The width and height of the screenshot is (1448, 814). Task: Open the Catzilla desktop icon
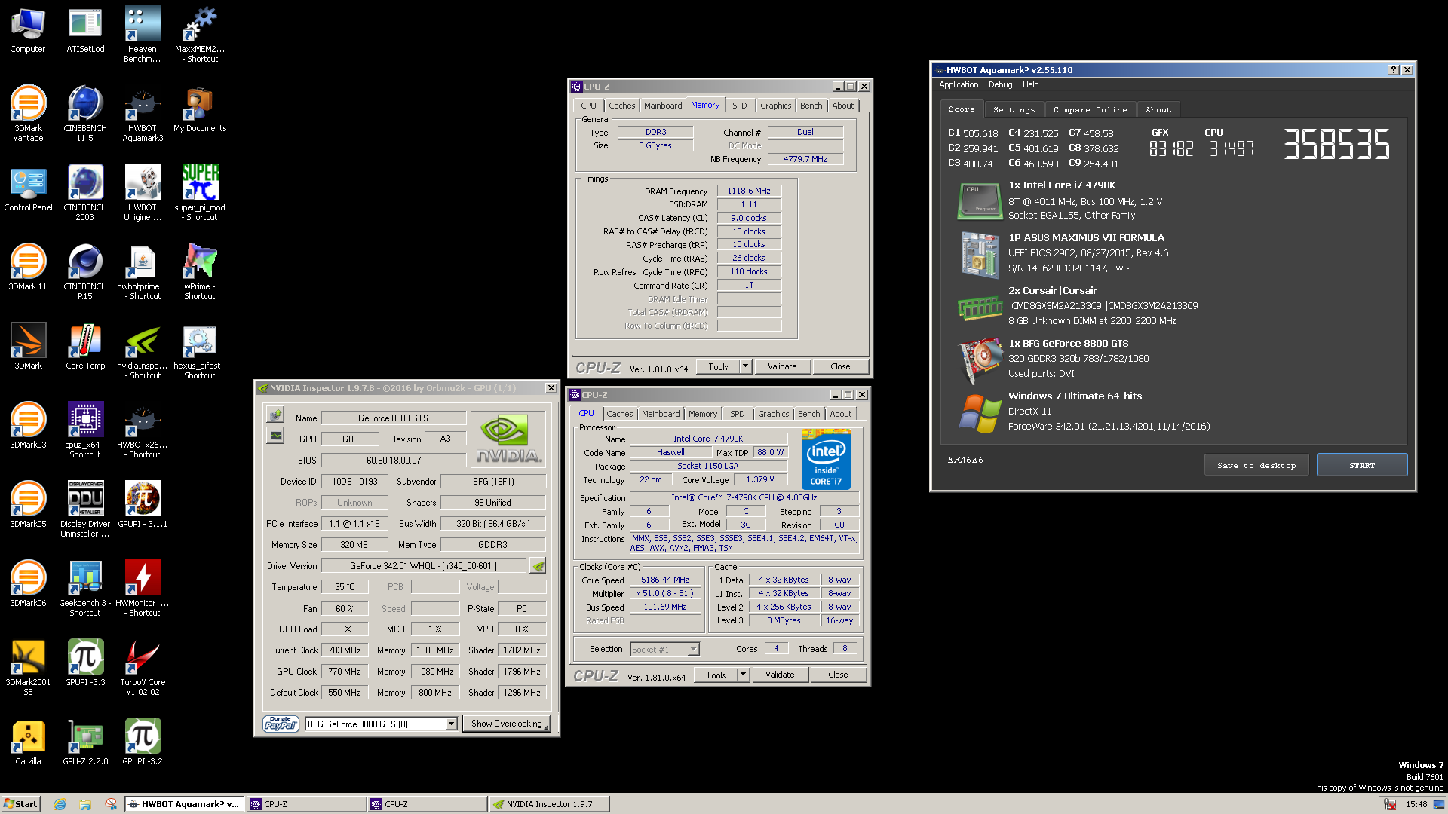pos(28,742)
